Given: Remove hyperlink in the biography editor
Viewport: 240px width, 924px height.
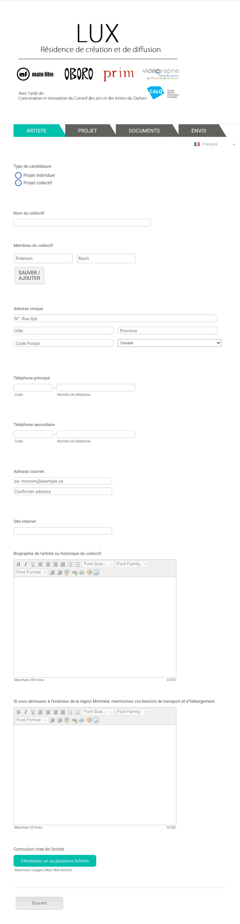Looking at the screenshot, I should tap(82, 572).
